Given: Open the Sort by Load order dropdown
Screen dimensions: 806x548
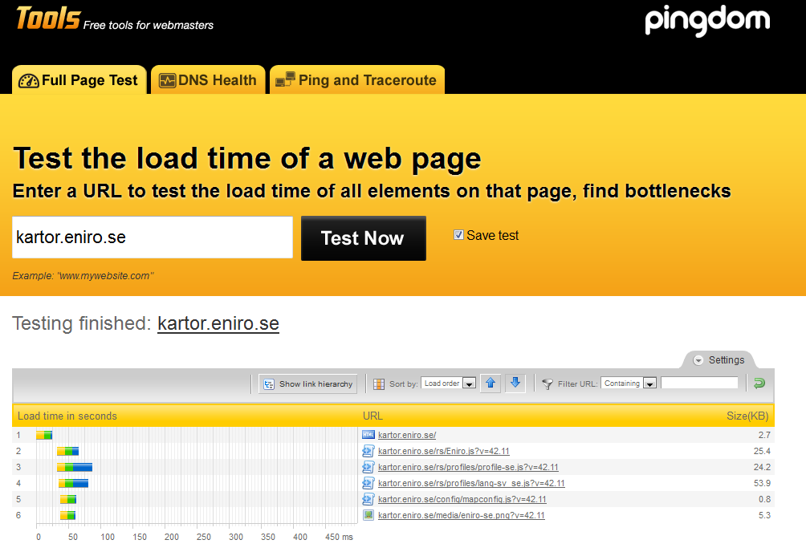Looking at the screenshot, I should [448, 384].
